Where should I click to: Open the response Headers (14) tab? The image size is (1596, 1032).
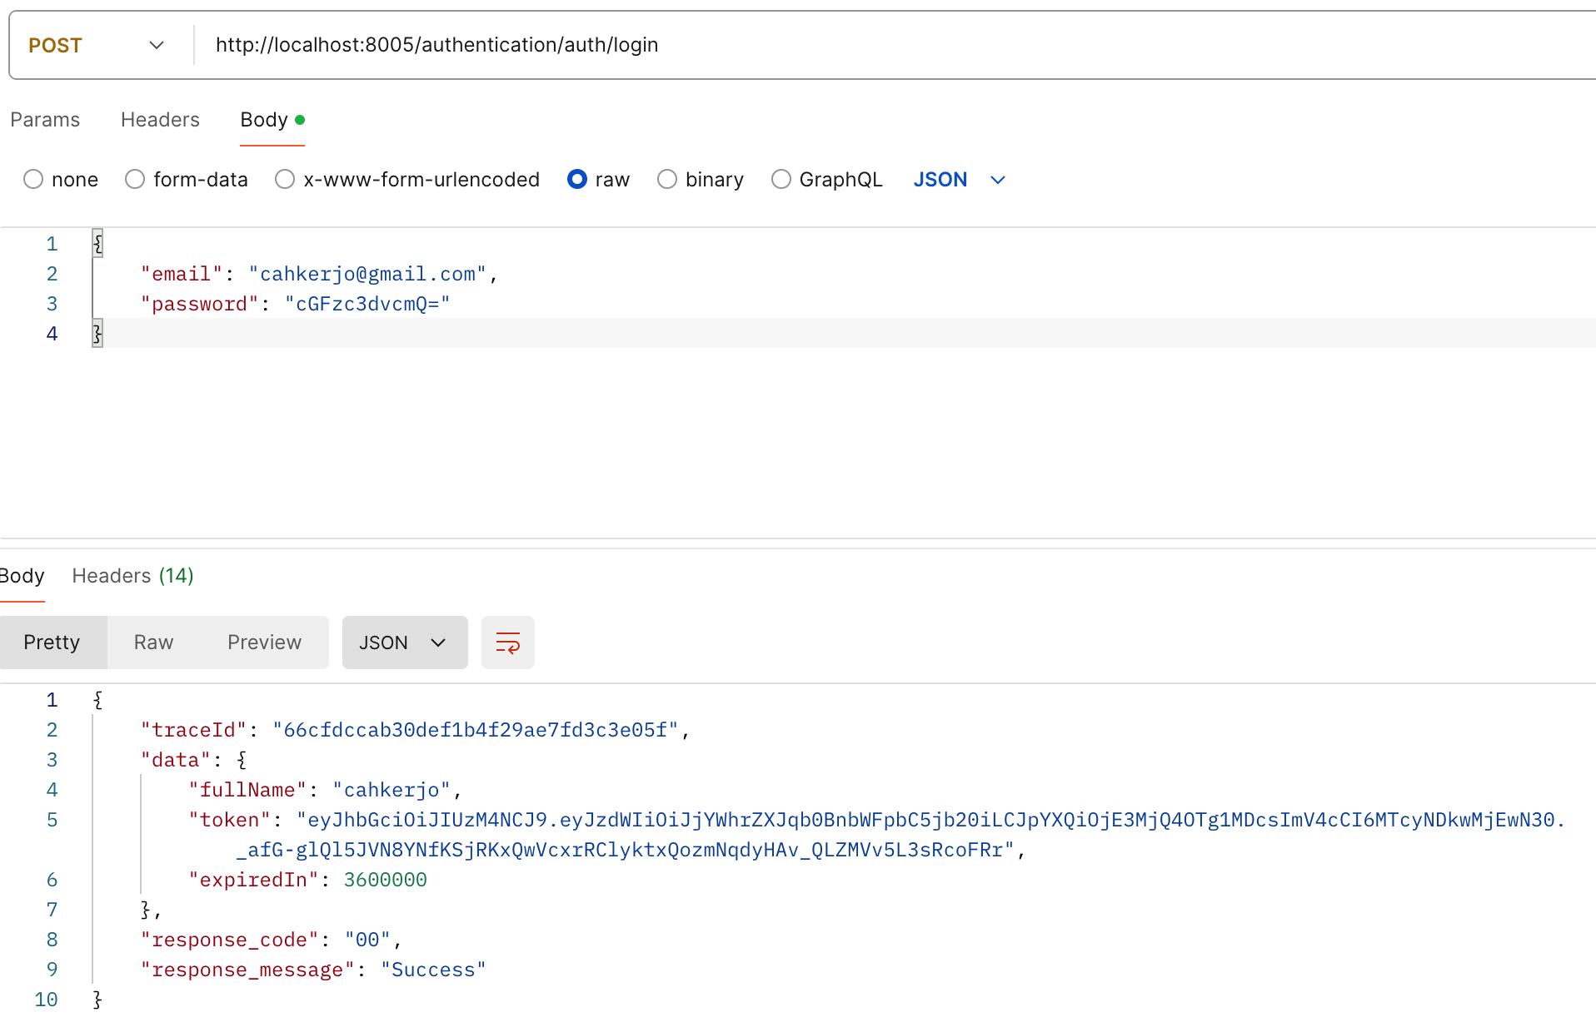[132, 576]
